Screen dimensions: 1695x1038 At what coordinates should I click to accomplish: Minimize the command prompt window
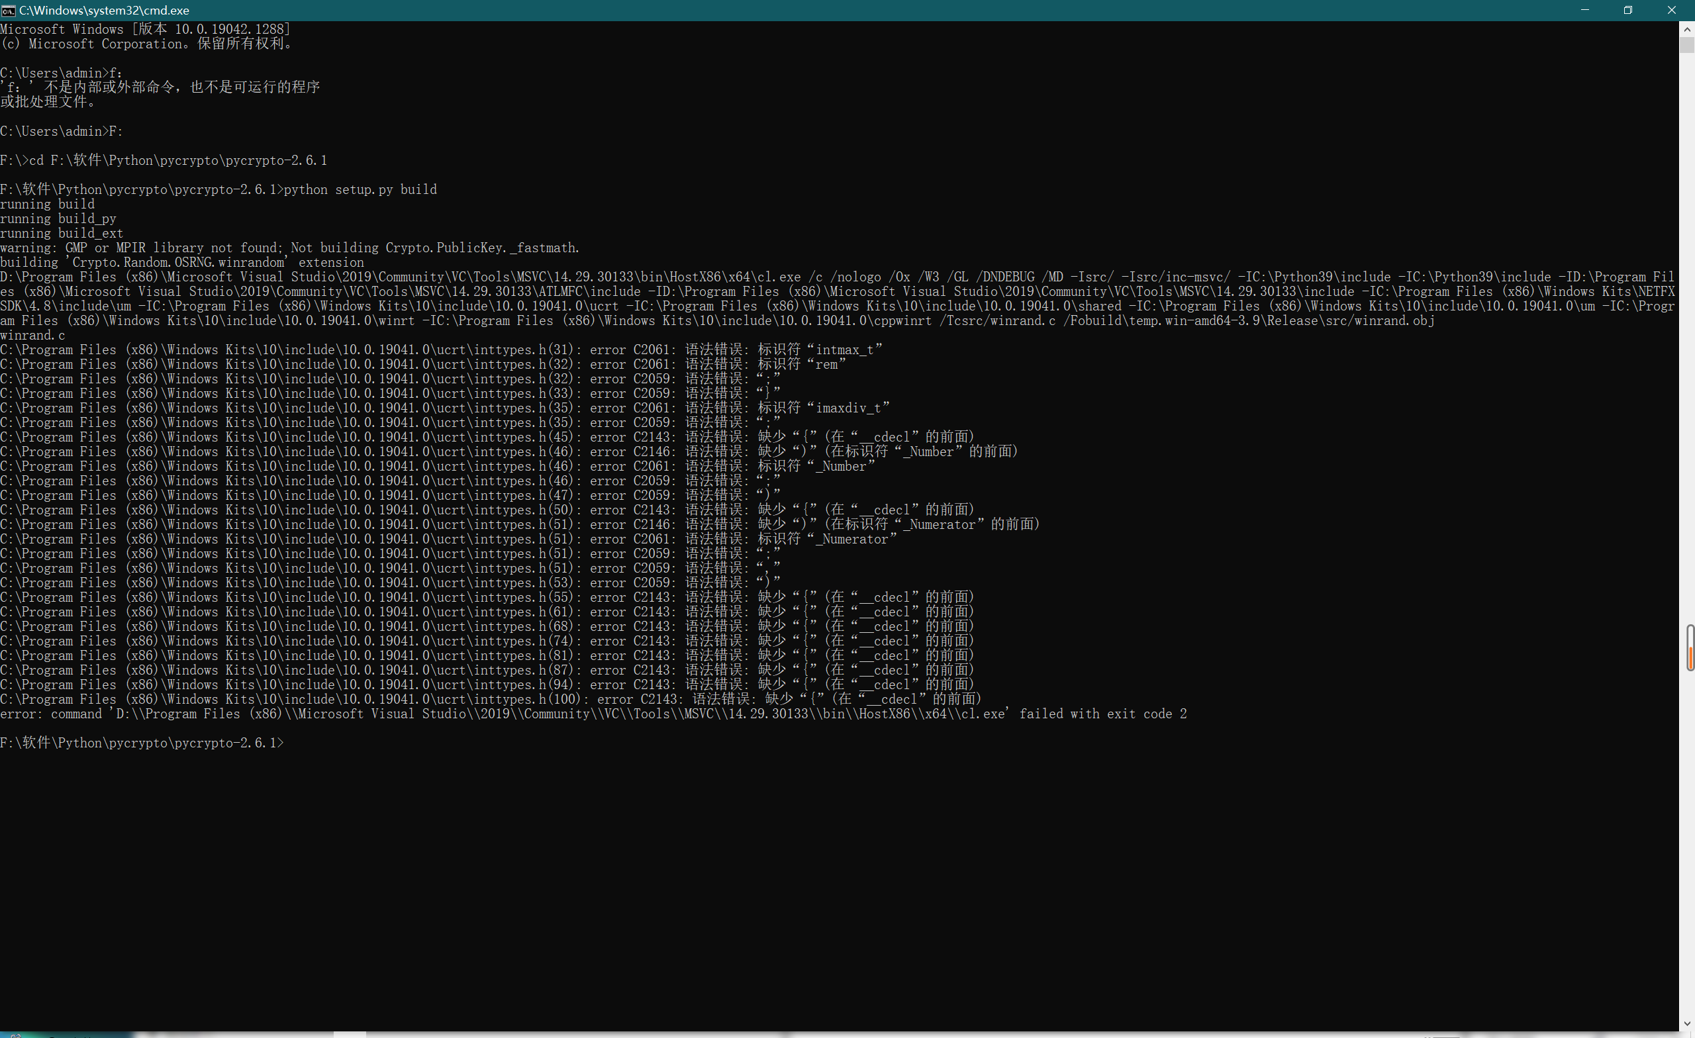pyautogui.click(x=1585, y=11)
